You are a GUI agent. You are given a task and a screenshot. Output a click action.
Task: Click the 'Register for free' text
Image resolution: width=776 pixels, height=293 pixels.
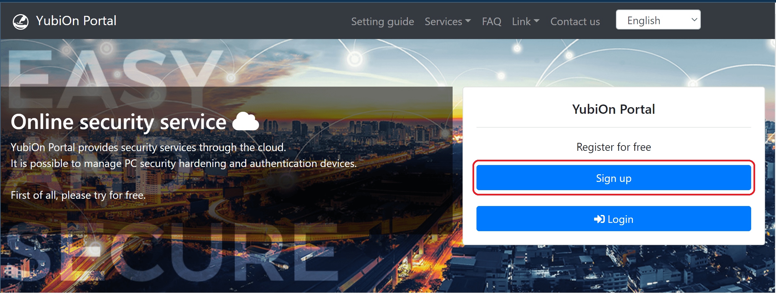(x=613, y=147)
